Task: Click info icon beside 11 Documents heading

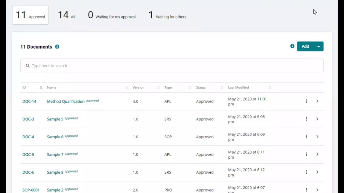Action: (x=57, y=47)
